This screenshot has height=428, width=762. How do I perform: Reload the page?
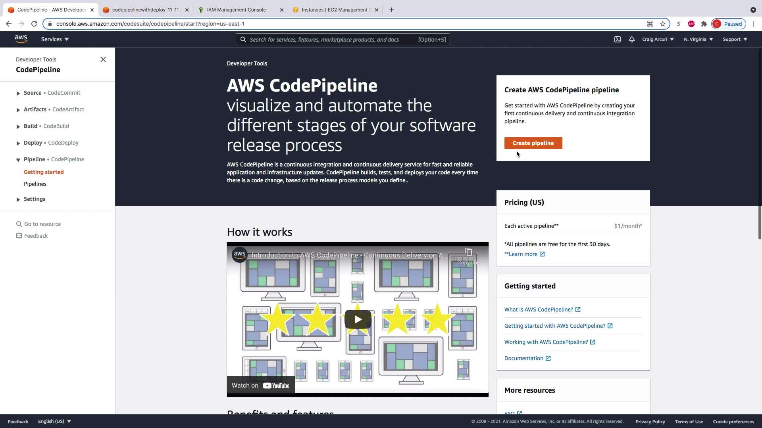(x=34, y=24)
